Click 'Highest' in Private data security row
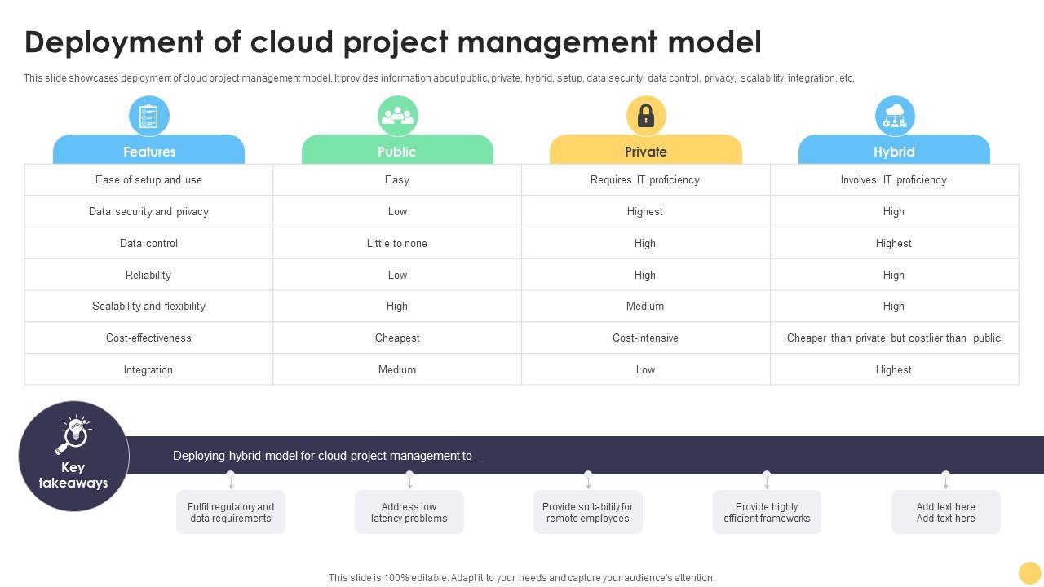1044x587 pixels. click(x=645, y=211)
